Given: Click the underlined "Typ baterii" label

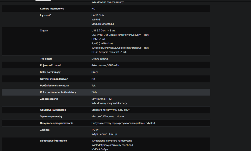Looking at the screenshot, I should (46, 59).
